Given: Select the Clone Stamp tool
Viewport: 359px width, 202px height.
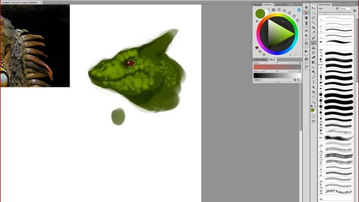Looking at the screenshot, I should click(x=314, y=47).
